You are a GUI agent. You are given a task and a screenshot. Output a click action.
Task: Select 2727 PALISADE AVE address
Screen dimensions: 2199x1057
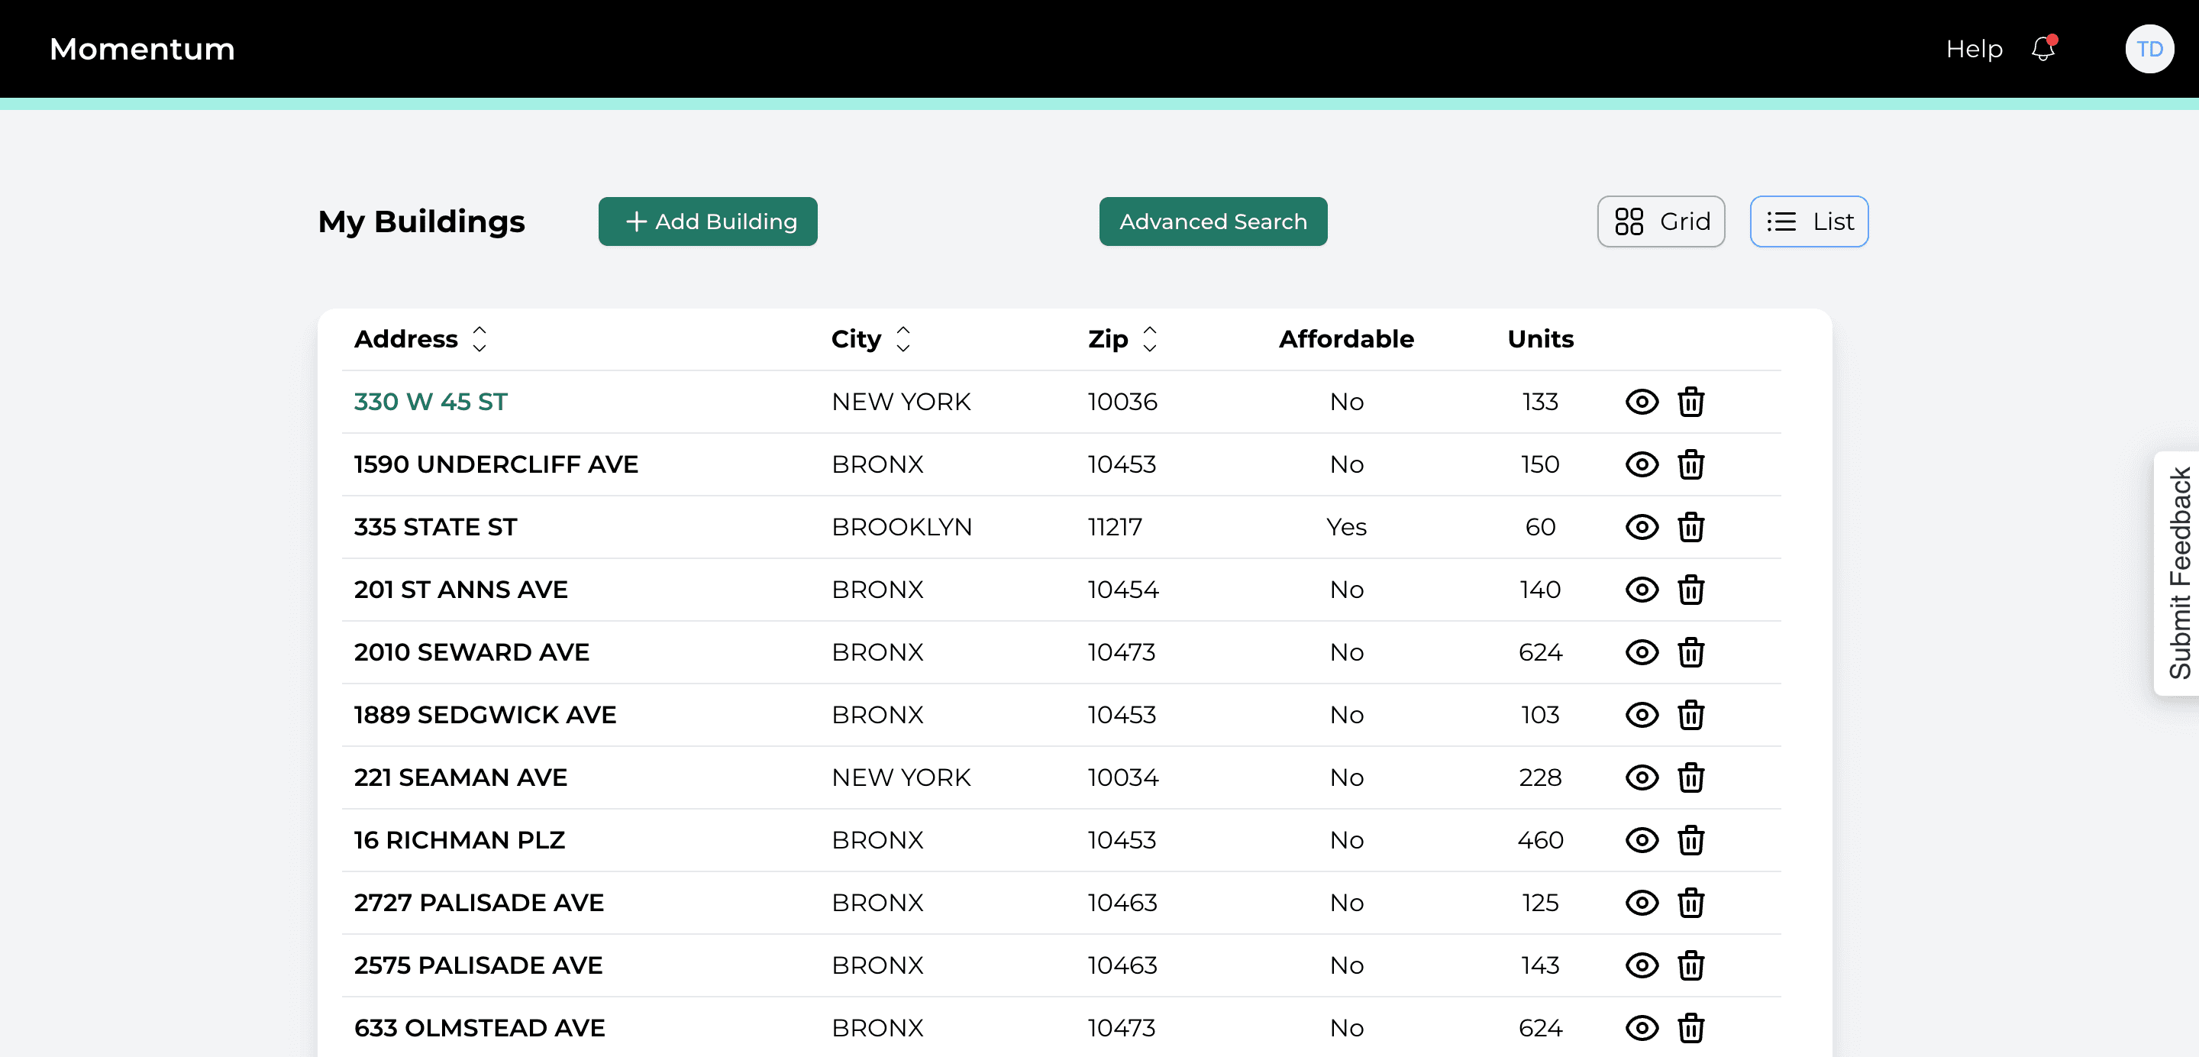(479, 903)
